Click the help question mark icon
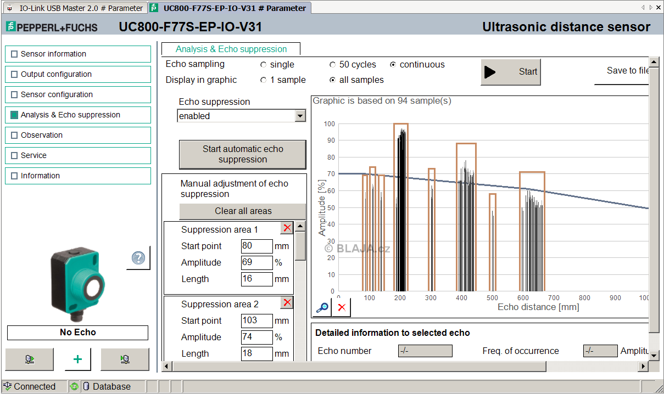Image resolution: width=664 pixels, height=394 pixels. tap(138, 257)
